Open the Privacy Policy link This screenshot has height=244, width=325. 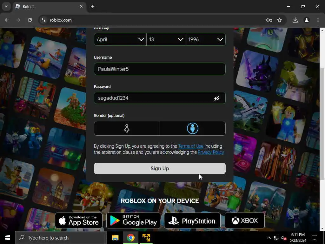click(211, 152)
